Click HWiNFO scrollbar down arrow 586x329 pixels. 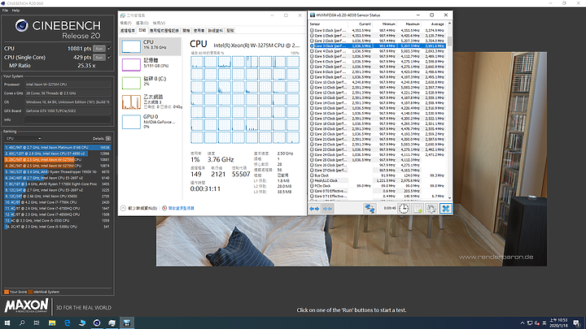coord(449,198)
